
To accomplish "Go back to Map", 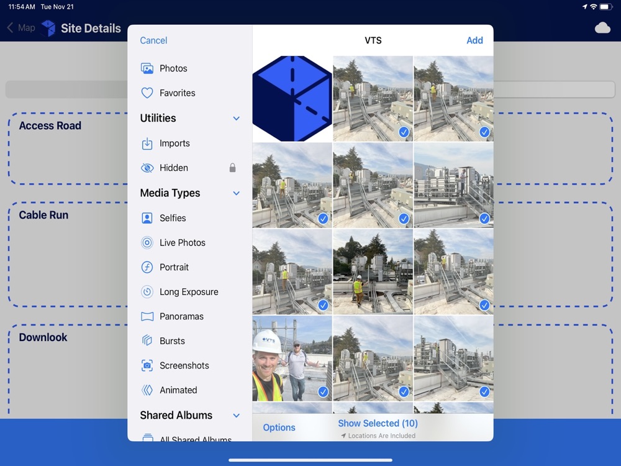I will (x=21, y=28).
